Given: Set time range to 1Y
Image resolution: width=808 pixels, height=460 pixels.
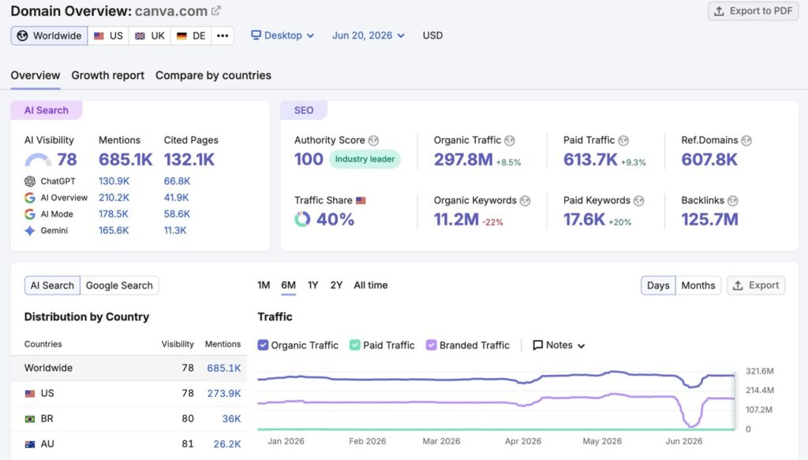Looking at the screenshot, I should point(312,285).
